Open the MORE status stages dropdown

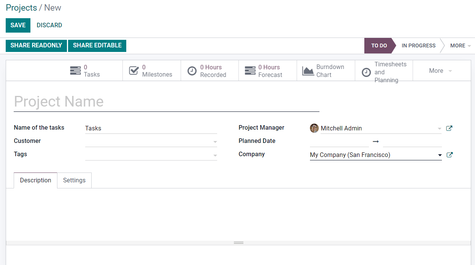pyautogui.click(x=460, y=45)
